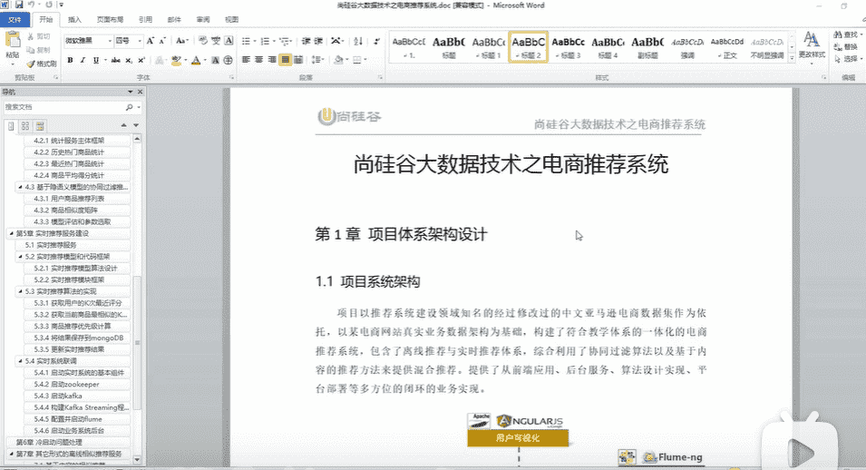
Task: Toggle Underline formatting
Action: click(96, 60)
